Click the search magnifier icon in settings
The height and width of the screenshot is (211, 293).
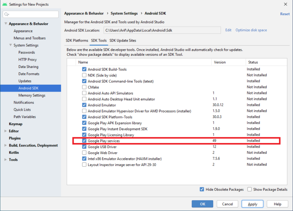click(6, 14)
